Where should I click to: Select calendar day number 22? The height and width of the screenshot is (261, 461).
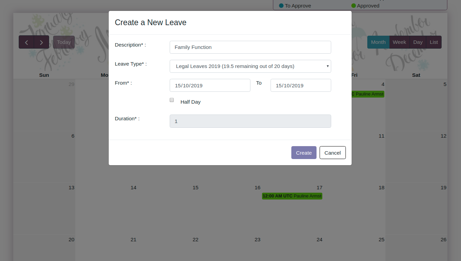195,240
